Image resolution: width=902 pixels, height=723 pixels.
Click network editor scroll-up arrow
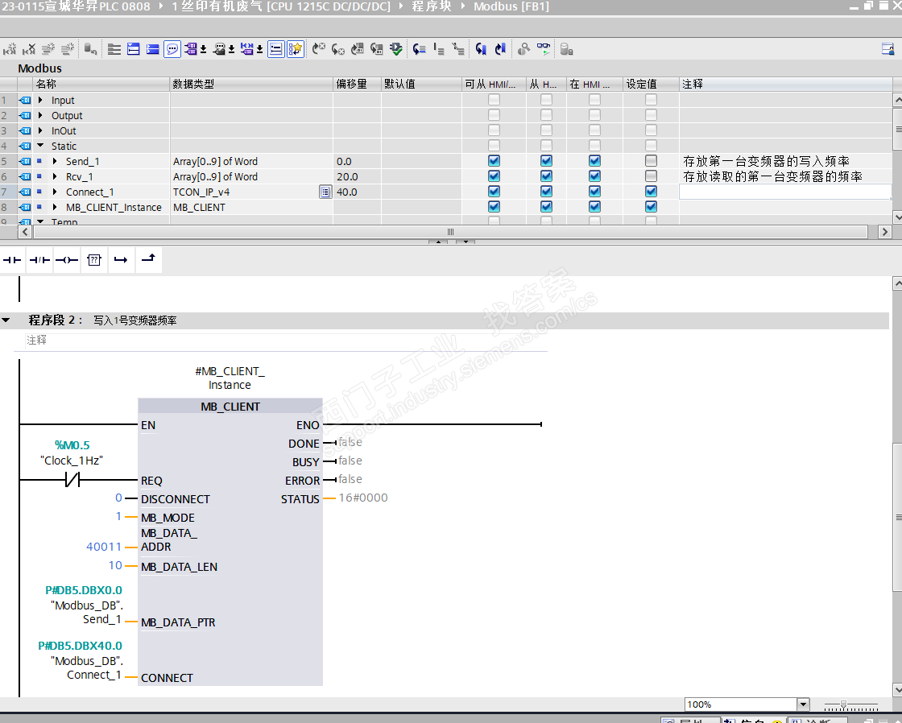click(x=897, y=283)
